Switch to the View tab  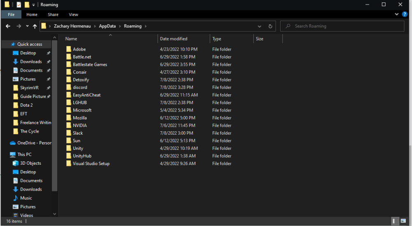(x=73, y=14)
